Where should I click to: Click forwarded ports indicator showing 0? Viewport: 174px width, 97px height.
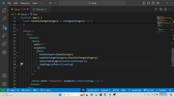click(x=36, y=90)
